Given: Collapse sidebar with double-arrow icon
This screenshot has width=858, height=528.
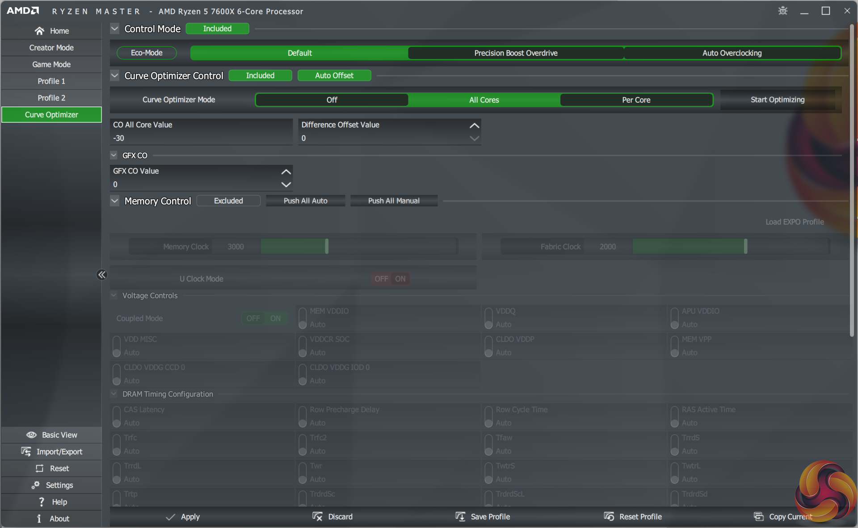Looking at the screenshot, I should click(x=102, y=275).
